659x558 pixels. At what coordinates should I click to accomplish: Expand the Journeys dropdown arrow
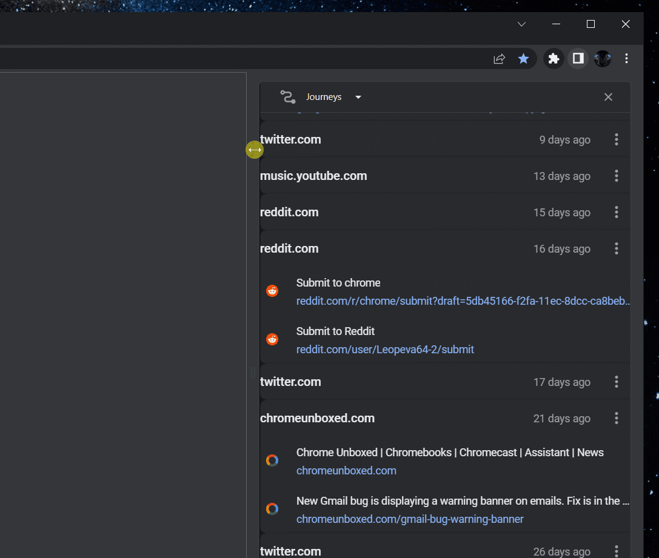[358, 97]
